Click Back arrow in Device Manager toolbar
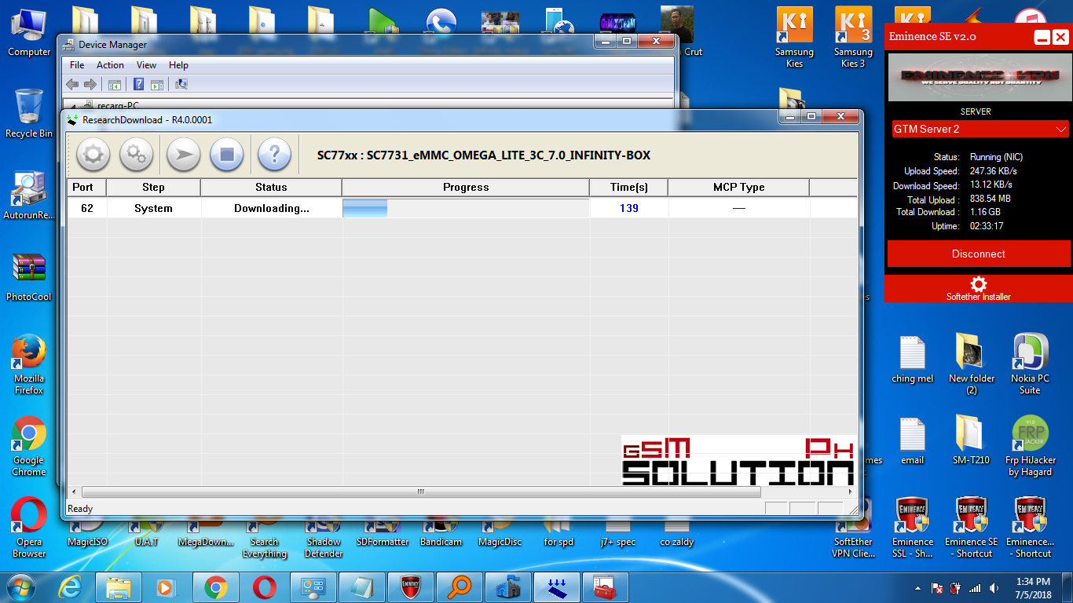The width and height of the screenshot is (1073, 603). click(72, 84)
